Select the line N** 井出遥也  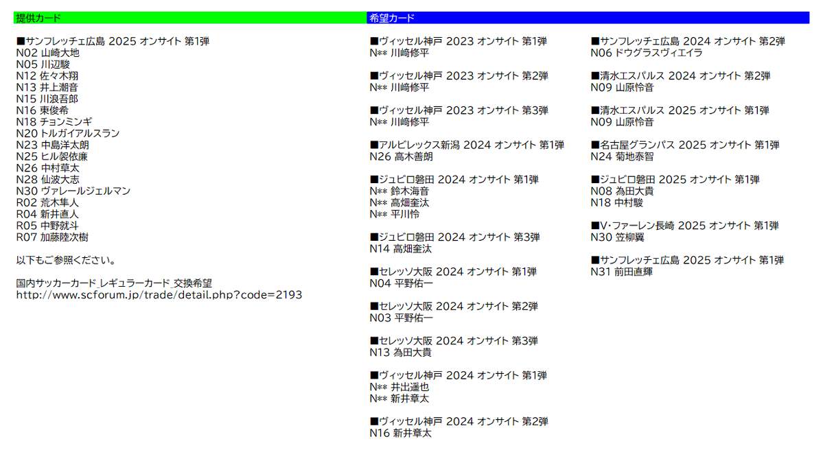(399, 388)
